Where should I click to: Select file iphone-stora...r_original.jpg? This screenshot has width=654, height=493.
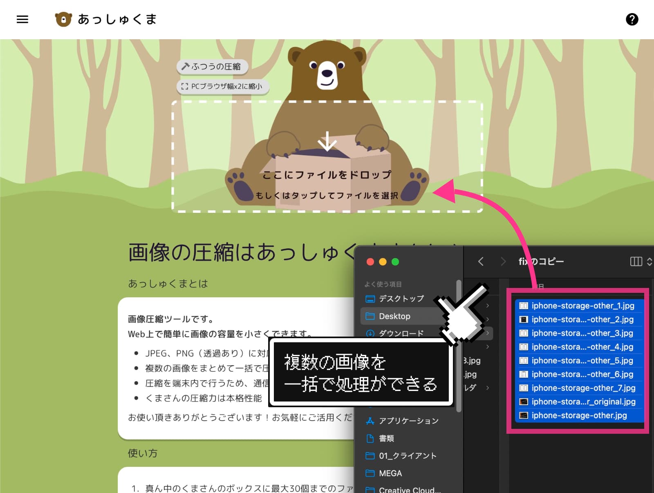pyautogui.click(x=579, y=402)
